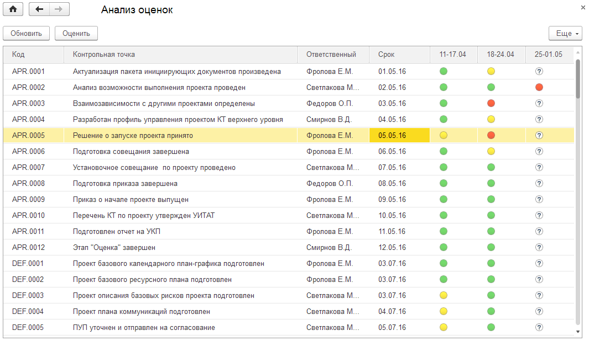The height and width of the screenshot is (341, 589).
Task: Go forward with right arrow button
Action: click(59, 9)
